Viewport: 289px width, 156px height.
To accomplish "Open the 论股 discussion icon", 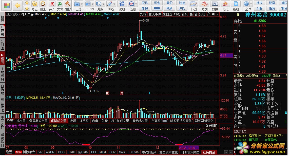I will point(122,4).
